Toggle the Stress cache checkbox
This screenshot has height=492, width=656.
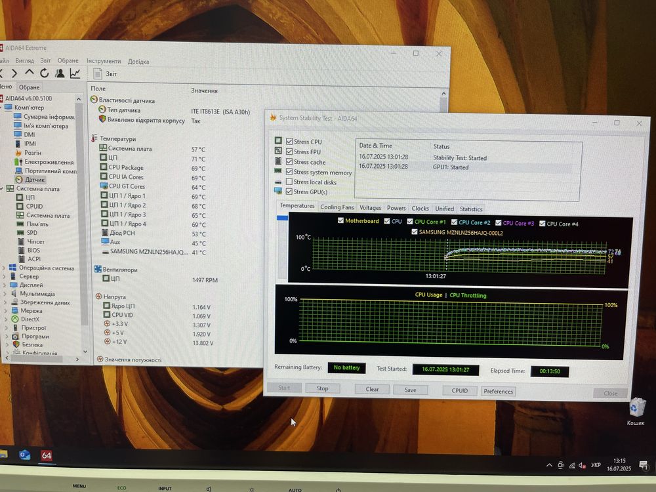coord(289,161)
